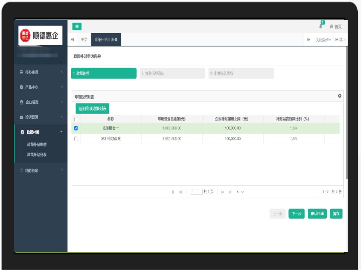
Task: Go to last page pagination icon
Action: click(230, 192)
